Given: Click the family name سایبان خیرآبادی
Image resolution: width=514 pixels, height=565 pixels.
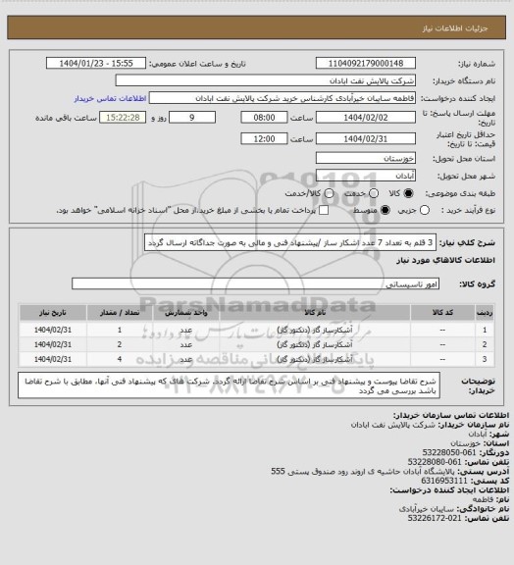Looking at the screenshot, I should [426, 509].
